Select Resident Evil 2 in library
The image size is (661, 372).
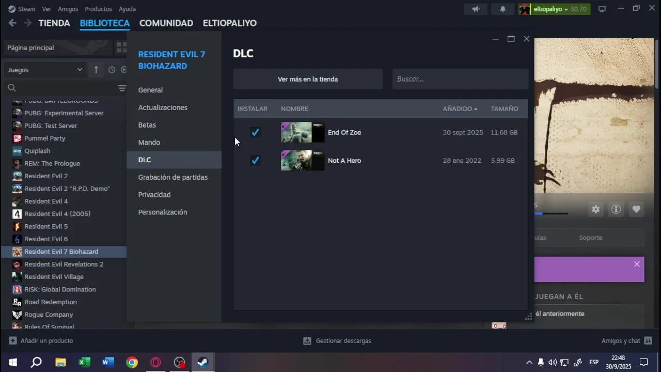coord(64,176)
